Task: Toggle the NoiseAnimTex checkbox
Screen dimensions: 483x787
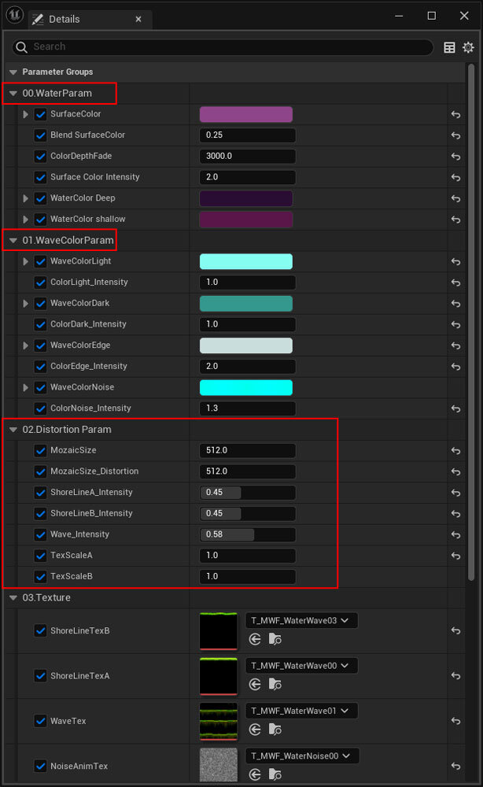Action: click(x=41, y=766)
